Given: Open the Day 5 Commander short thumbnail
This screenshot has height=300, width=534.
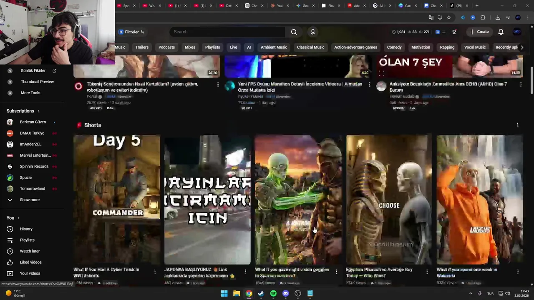Looking at the screenshot, I should coord(117,200).
